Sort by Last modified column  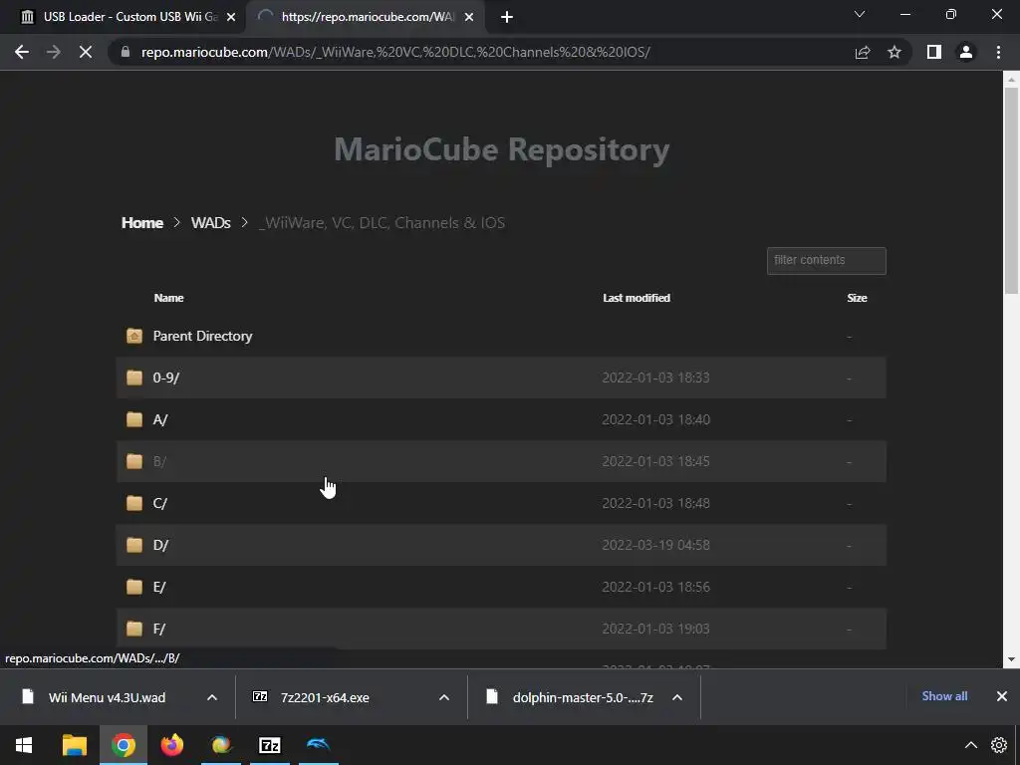[637, 298]
